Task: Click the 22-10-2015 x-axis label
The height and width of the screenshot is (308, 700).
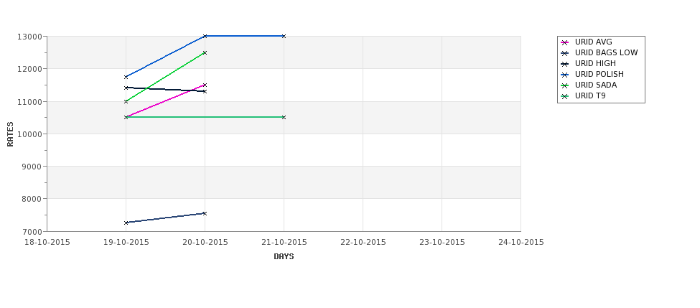Action: coord(363,243)
